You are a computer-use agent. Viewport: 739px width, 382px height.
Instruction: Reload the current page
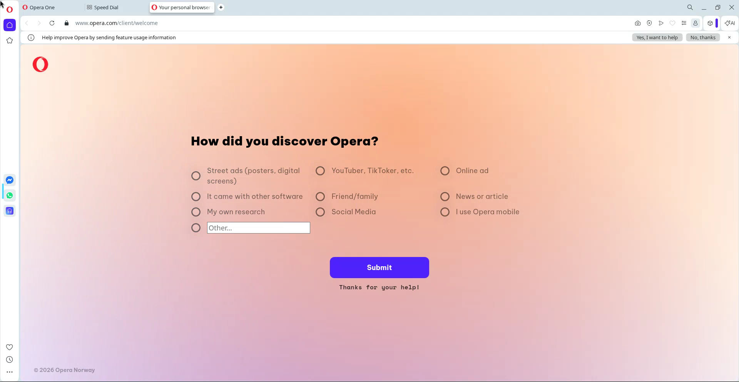click(x=52, y=23)
